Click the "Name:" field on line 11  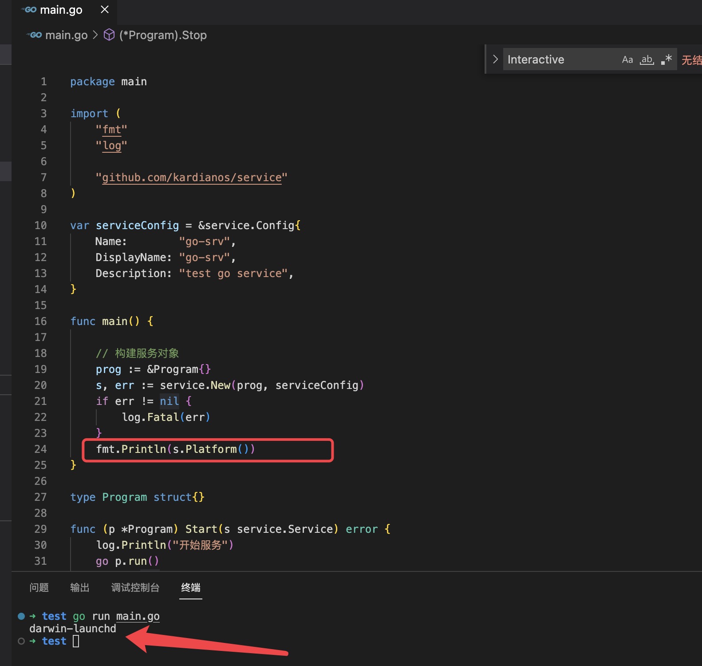point(111,242)
